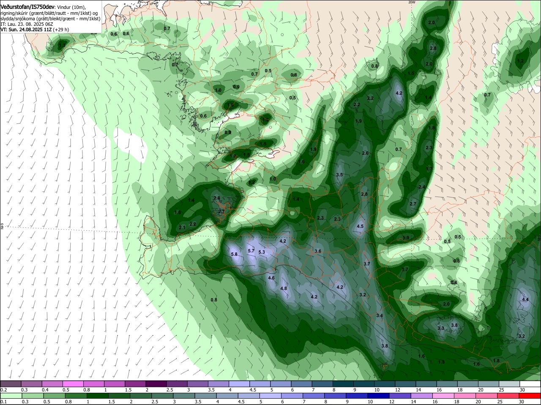
Task: Click the 'IT: Lau. 23. 08. 2025 06Z' line
Action: (x=27, y=24)
